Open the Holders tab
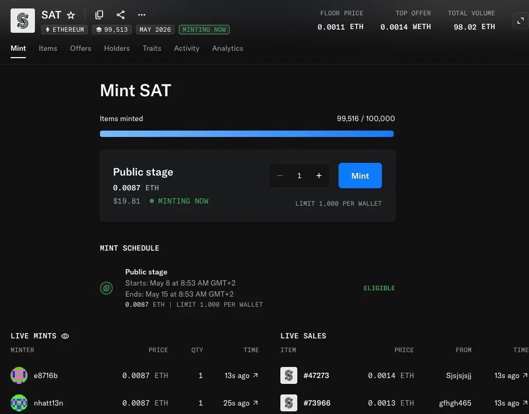Image resolution: width=529 pixels, height=414 pixels. (117, 48)
